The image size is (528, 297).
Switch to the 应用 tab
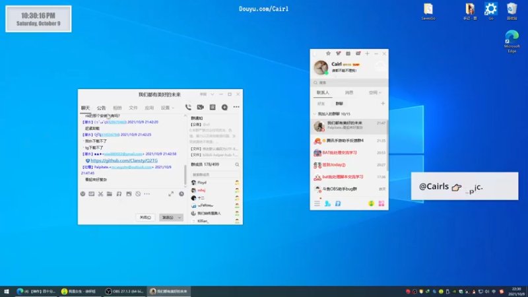pyautogui.click(x=149, y=108)
